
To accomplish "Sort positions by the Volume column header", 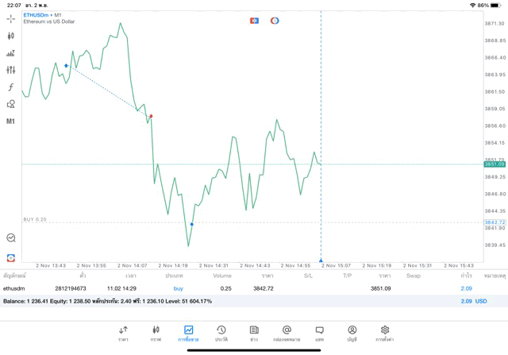I will (222, 276).
